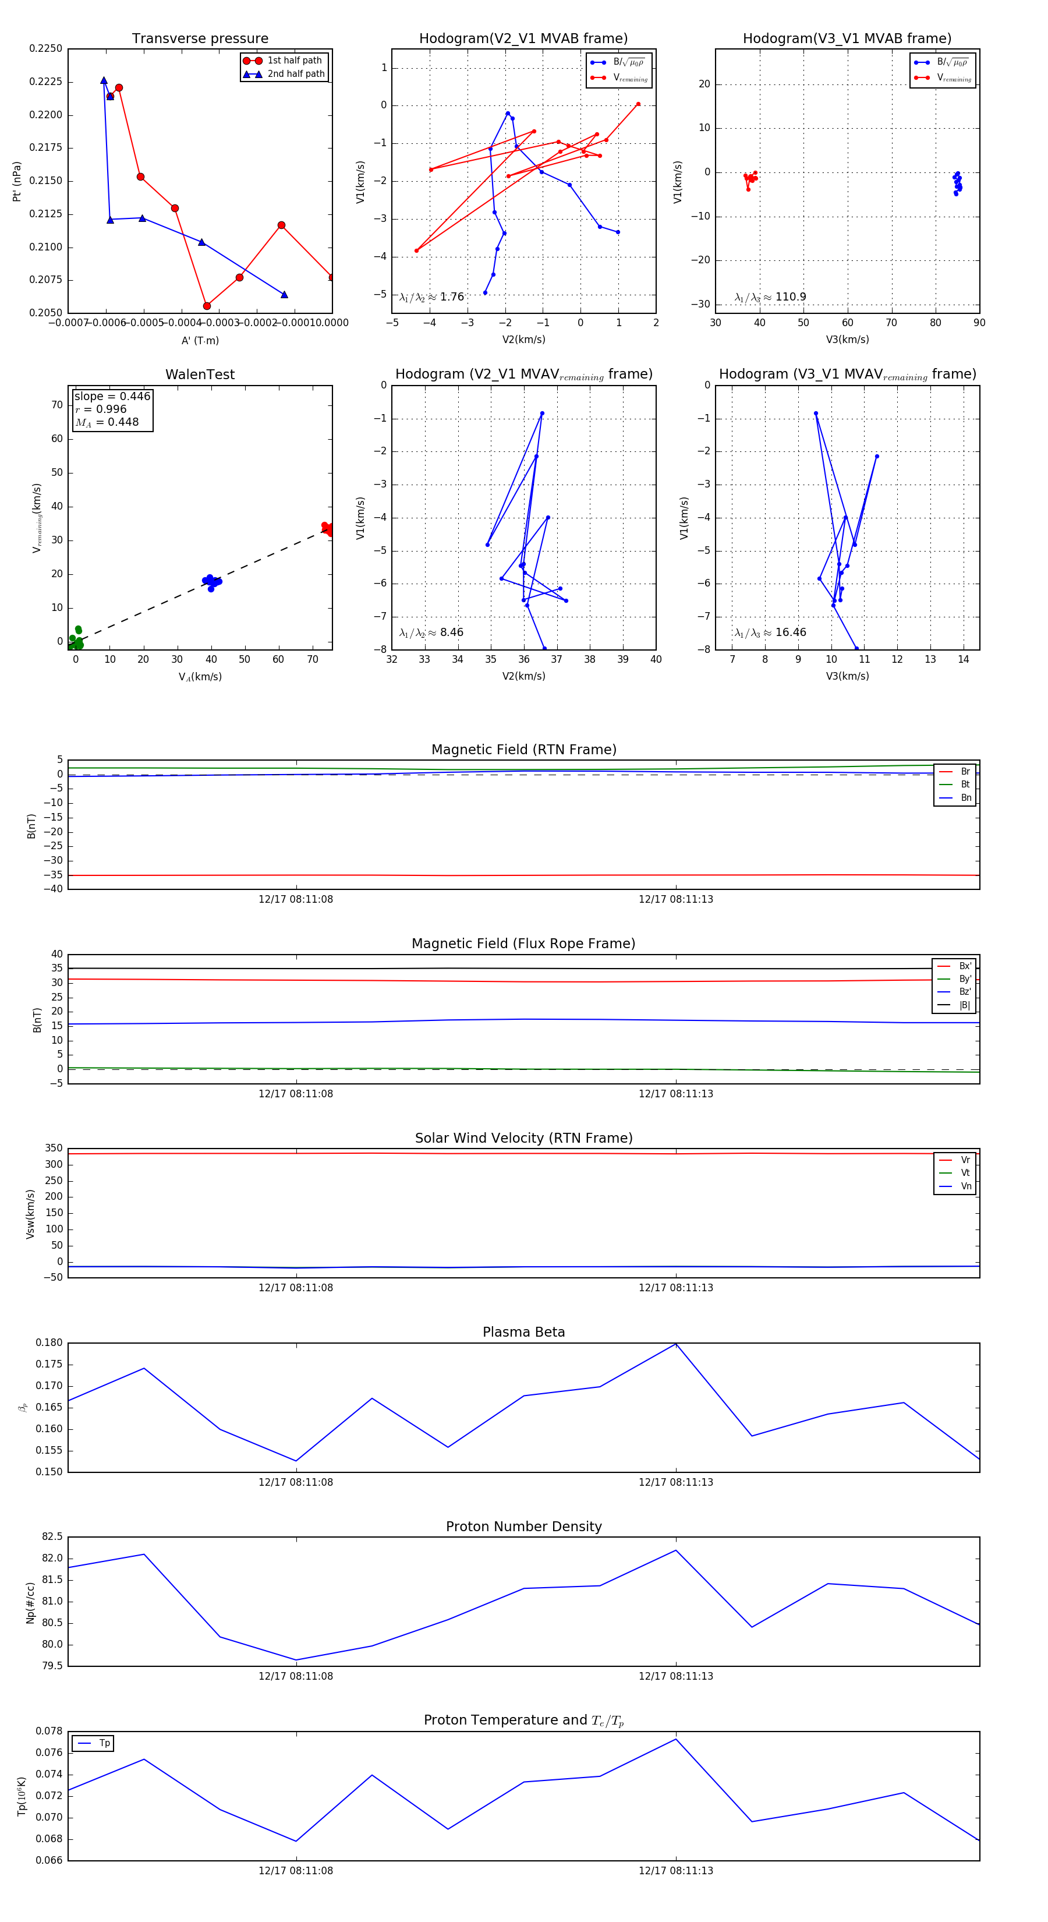This screenshot has width=1048, height=1922.
Task: Click the WalenTest slope statistics box
Action: (x=112, y=409)
